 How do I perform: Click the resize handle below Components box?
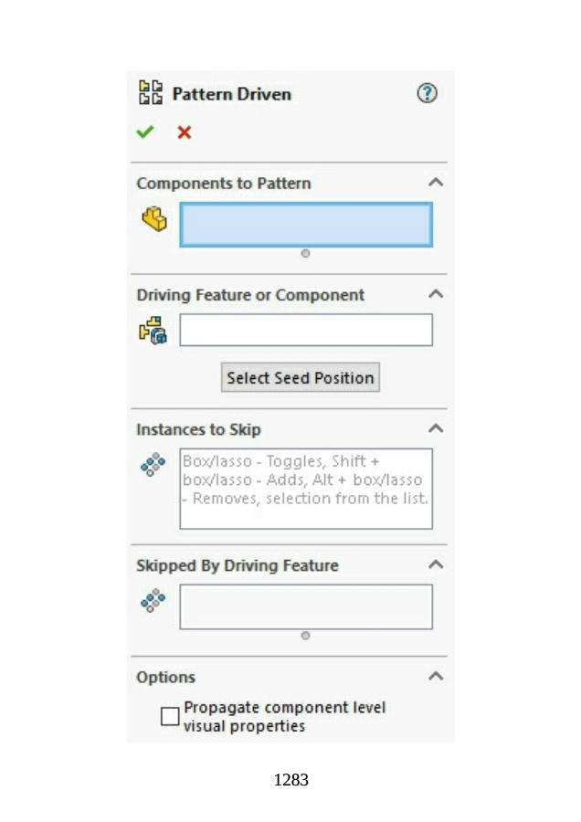(305, 253)
